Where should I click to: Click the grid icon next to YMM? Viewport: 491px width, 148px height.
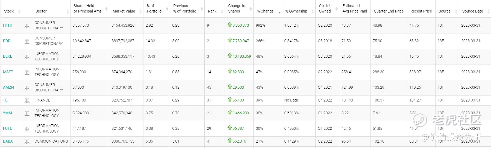click(x=27, y=113)
